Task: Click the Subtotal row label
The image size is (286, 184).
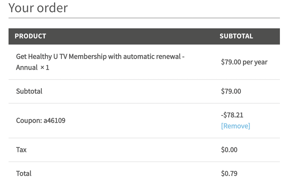Action: pos(29,91)
